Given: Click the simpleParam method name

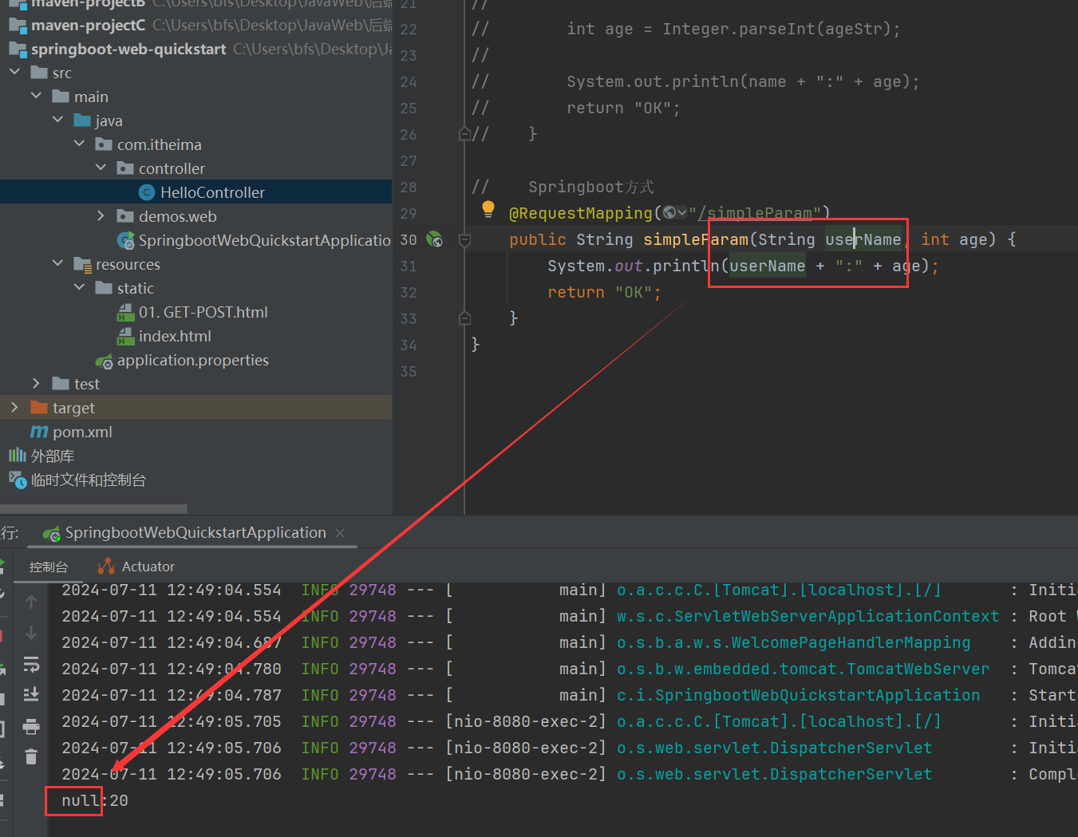Looking at the screenshot, I should [x=696, y=239].
